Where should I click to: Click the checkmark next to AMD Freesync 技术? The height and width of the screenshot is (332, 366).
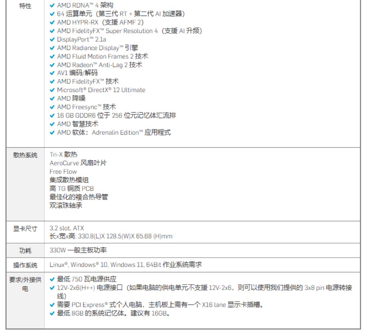[52, 107]
